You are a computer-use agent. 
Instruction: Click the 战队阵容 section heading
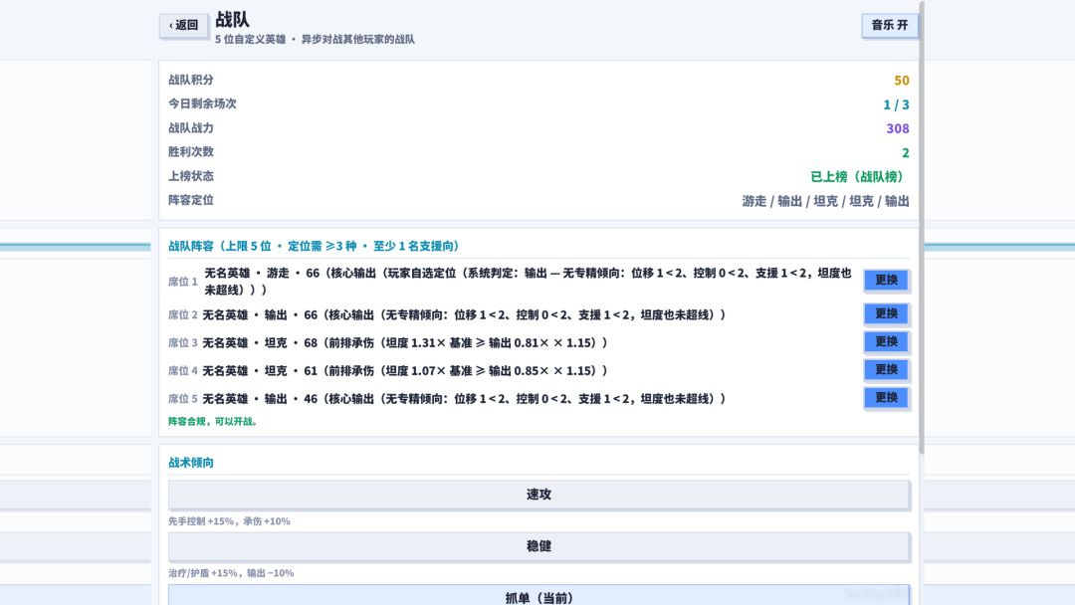pyautogui.click(x=314, y=246)
